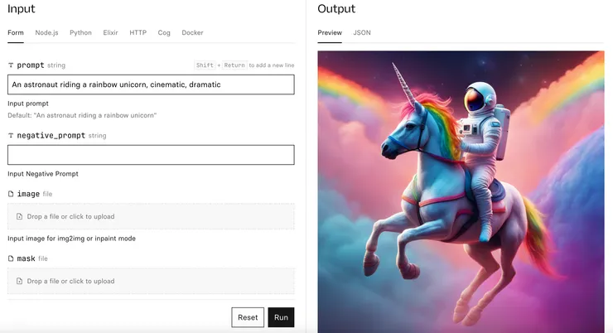Open the generated astronaut unicorn image
The height and width of the screenshot is (333, 613).
click(461, 191)
